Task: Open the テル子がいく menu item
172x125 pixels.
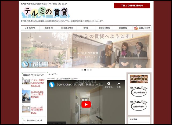Action: pyautogui.click(x=30, y=28)
